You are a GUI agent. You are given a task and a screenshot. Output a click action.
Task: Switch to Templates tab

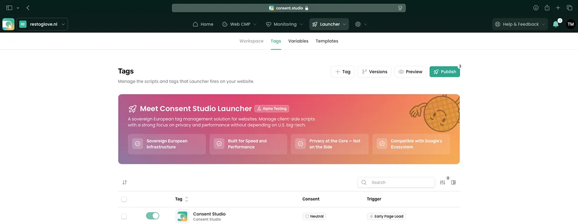(x=327, y=41)
